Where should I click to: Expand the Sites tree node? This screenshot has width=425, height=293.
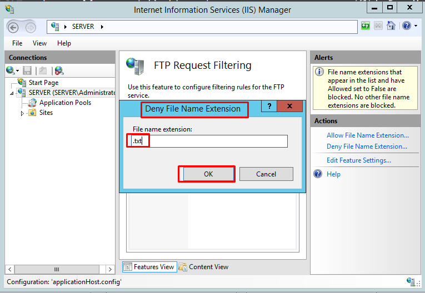coord(23,113)
